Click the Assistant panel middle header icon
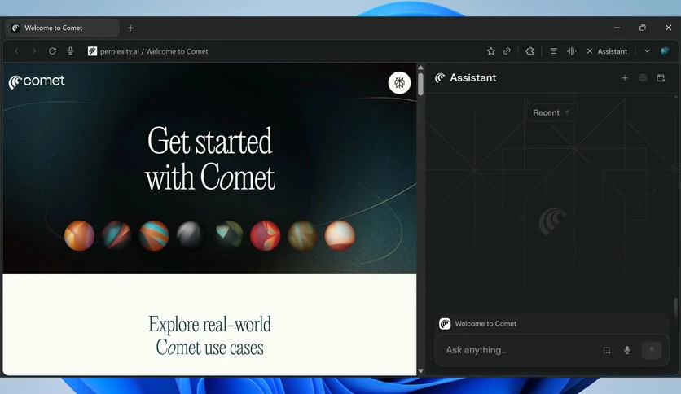The width and height of the screenshot is (681, 394). coord(643,78)
